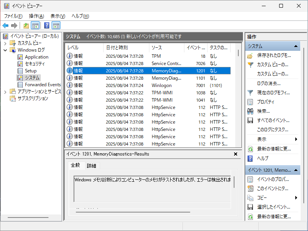Click the コピー icon in actions pane
This screenshot has height=231, width=308.
click(250, 198)
